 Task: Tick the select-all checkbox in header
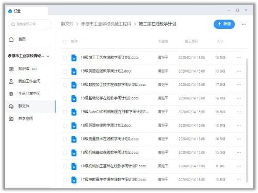[x=65, y=42]
